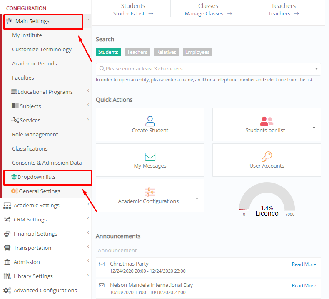Open Consents & Admission Data item
This screenshot has height=299, width=329.
(47, 163)
